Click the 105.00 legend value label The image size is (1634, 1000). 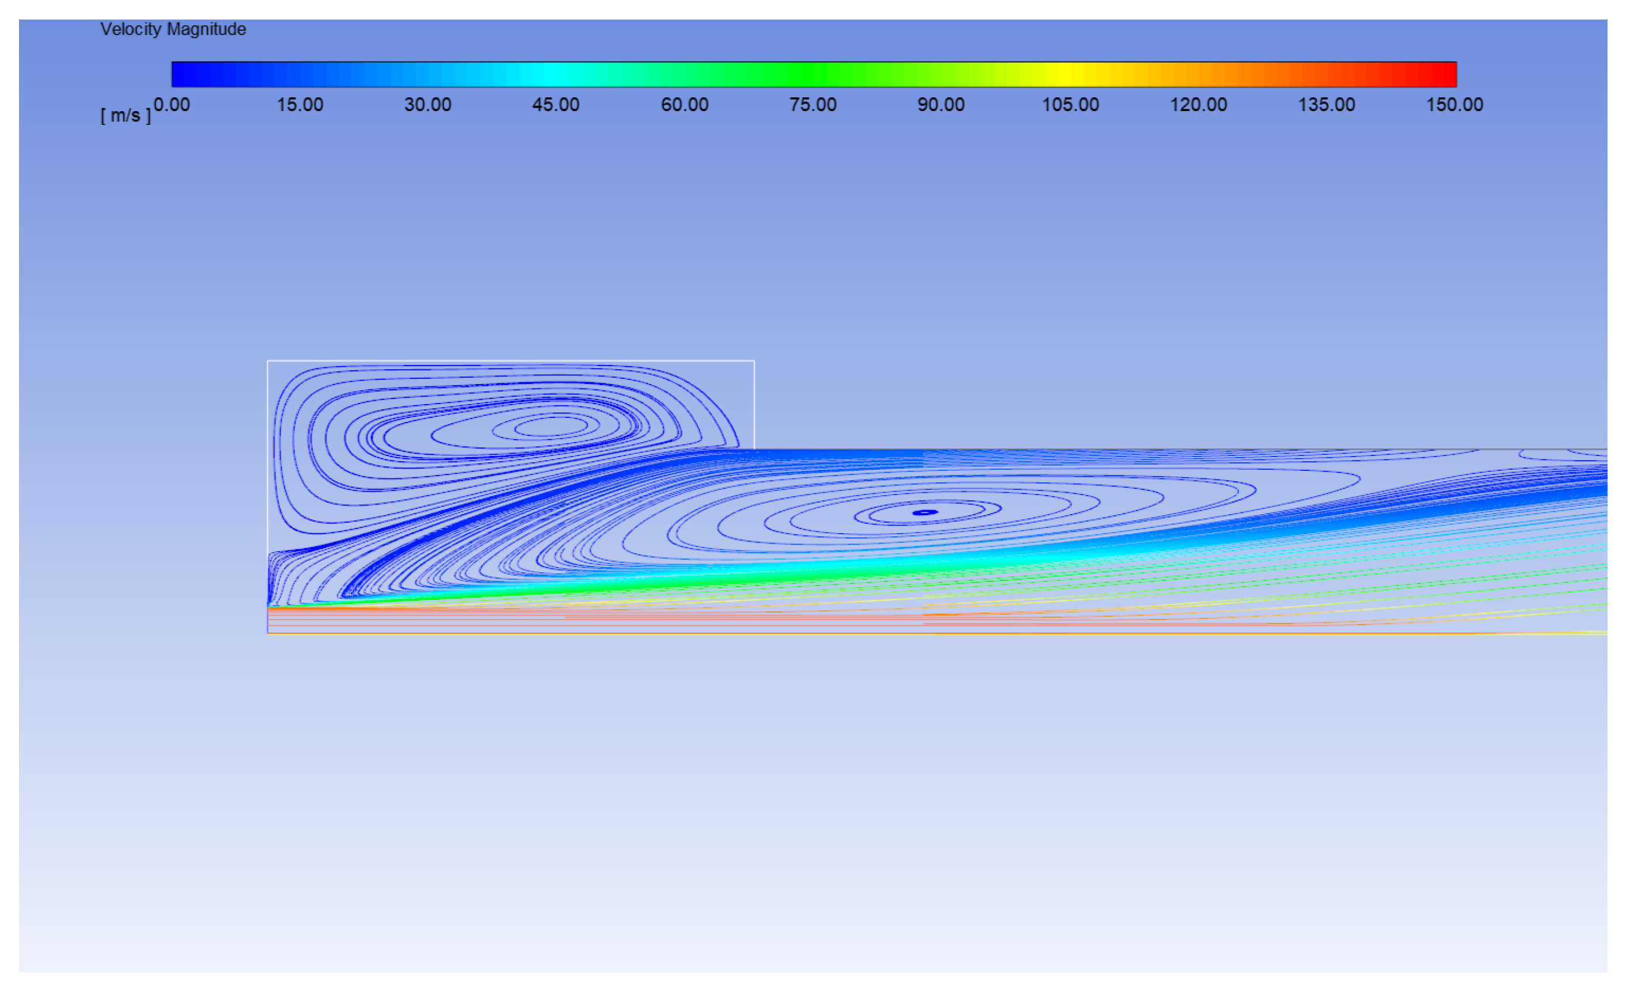(x=1070, y=105)
